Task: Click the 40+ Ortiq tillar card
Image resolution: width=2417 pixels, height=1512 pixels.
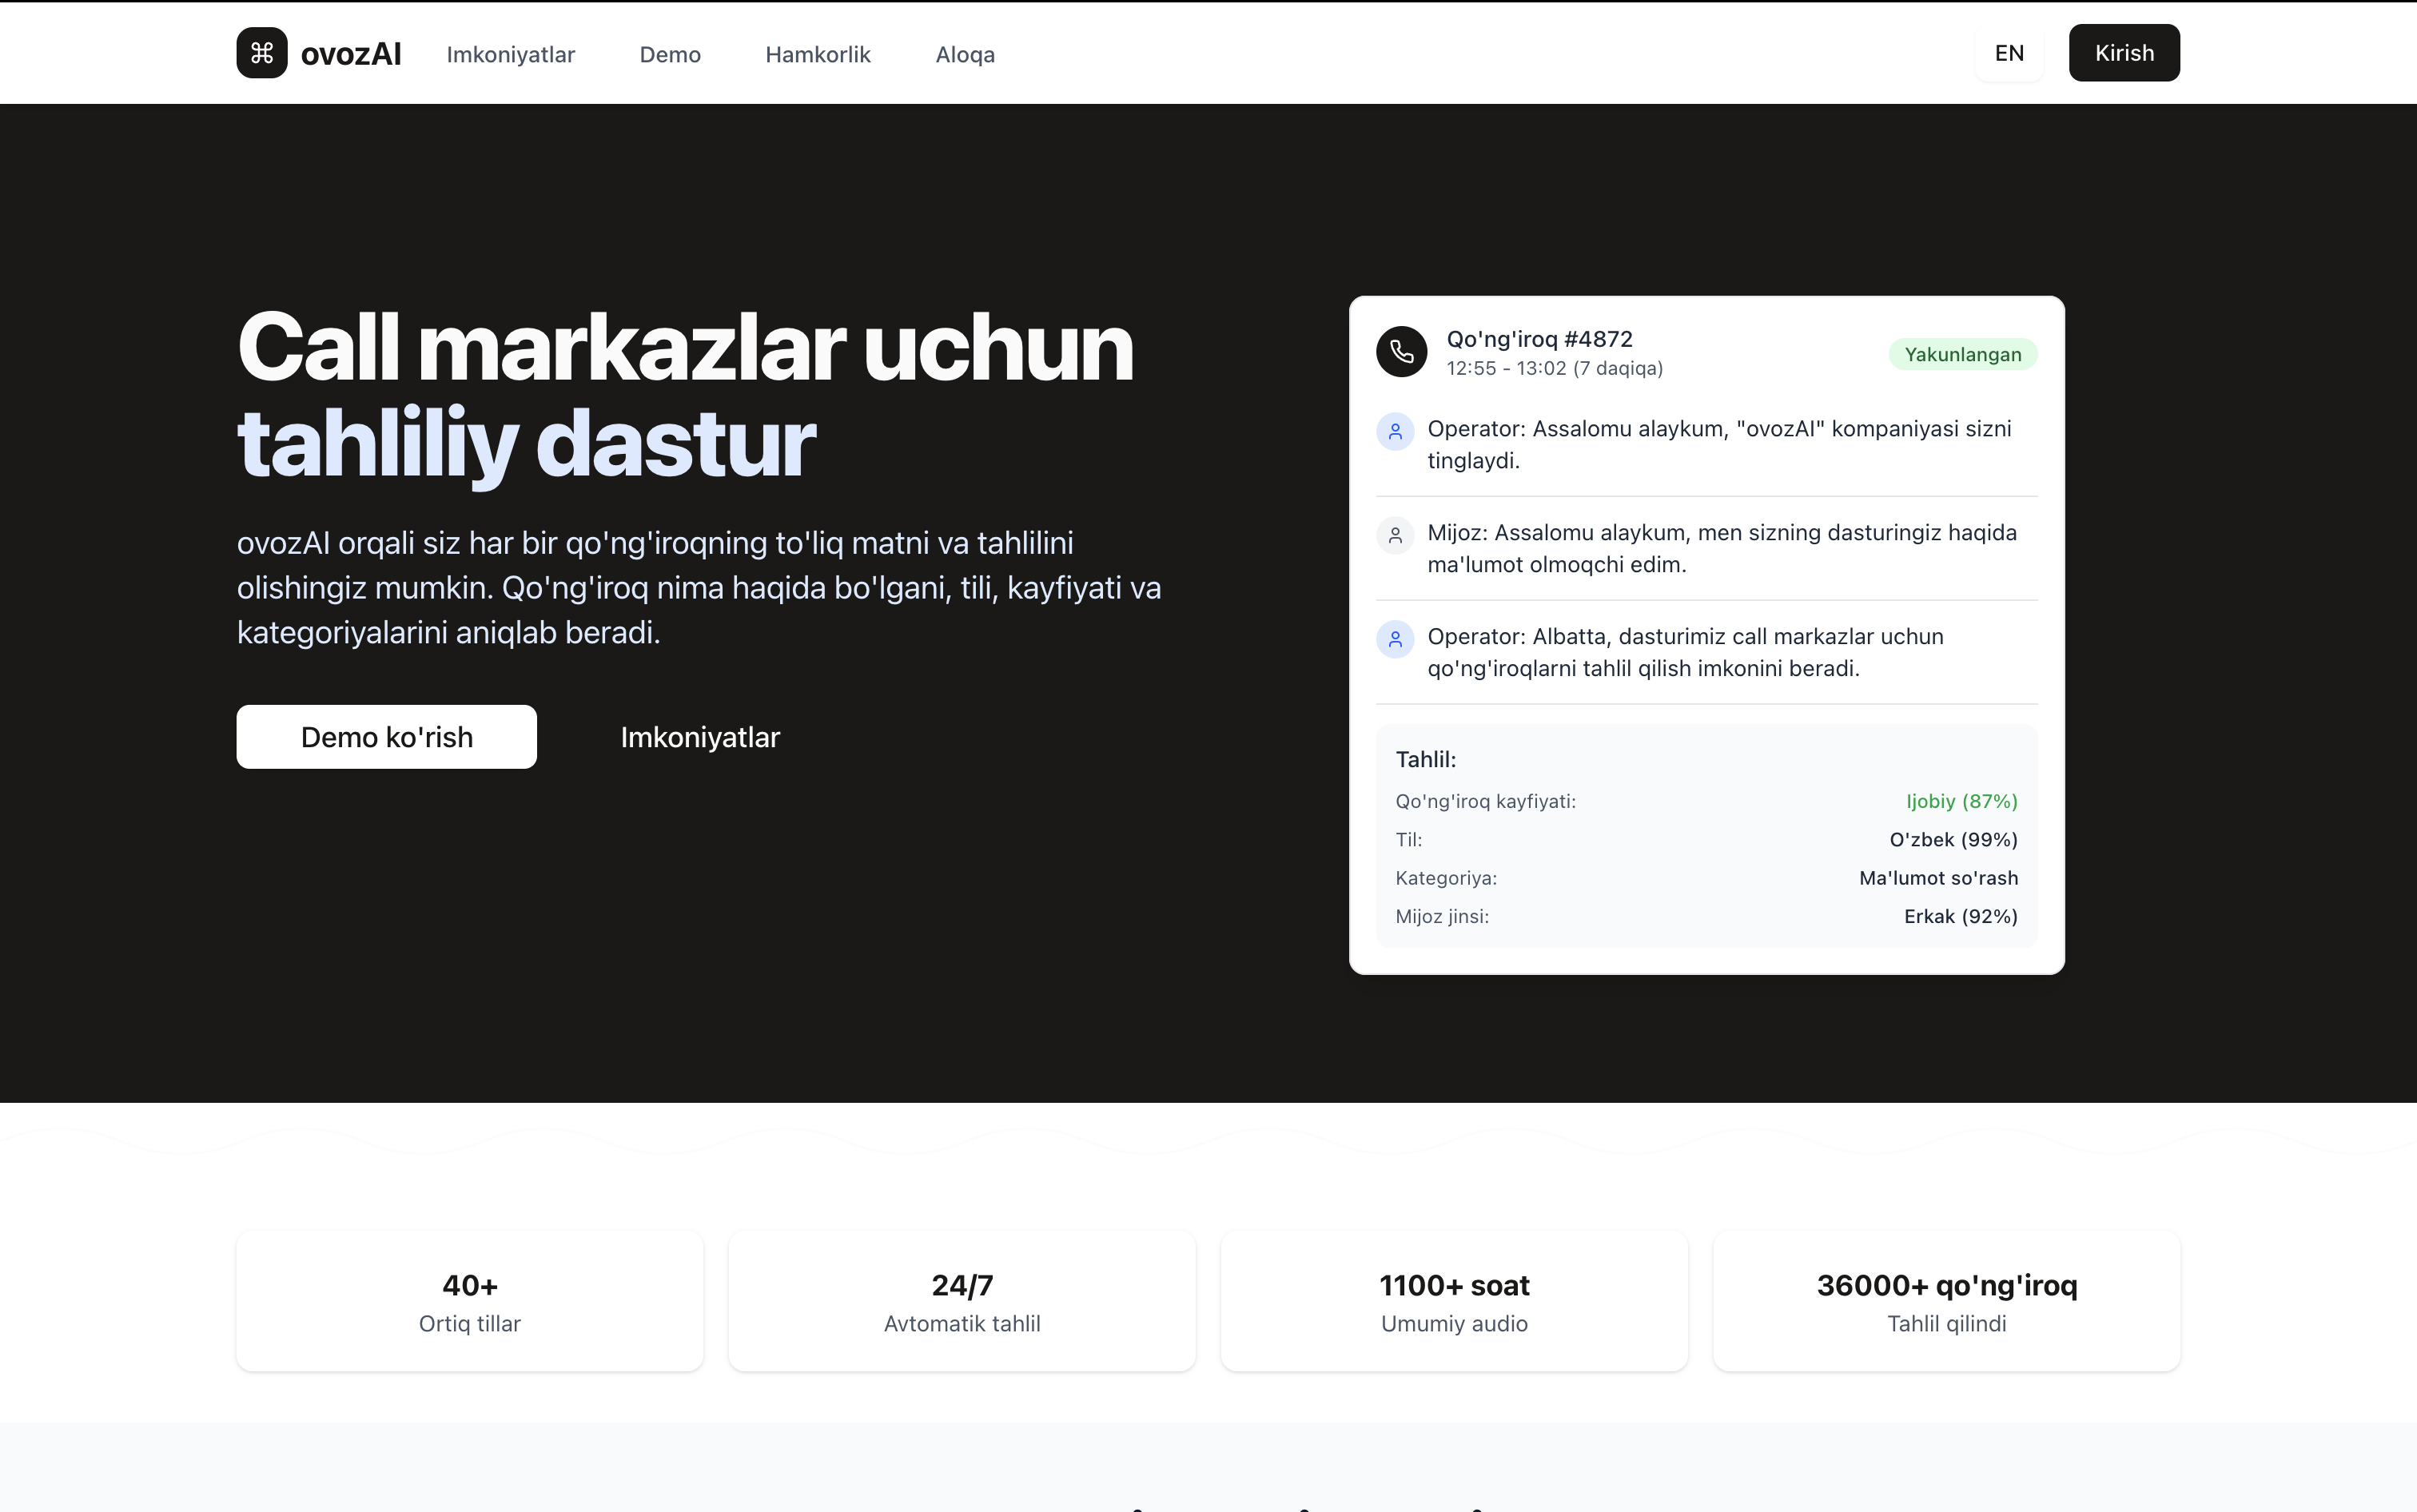Action: 469,1301
